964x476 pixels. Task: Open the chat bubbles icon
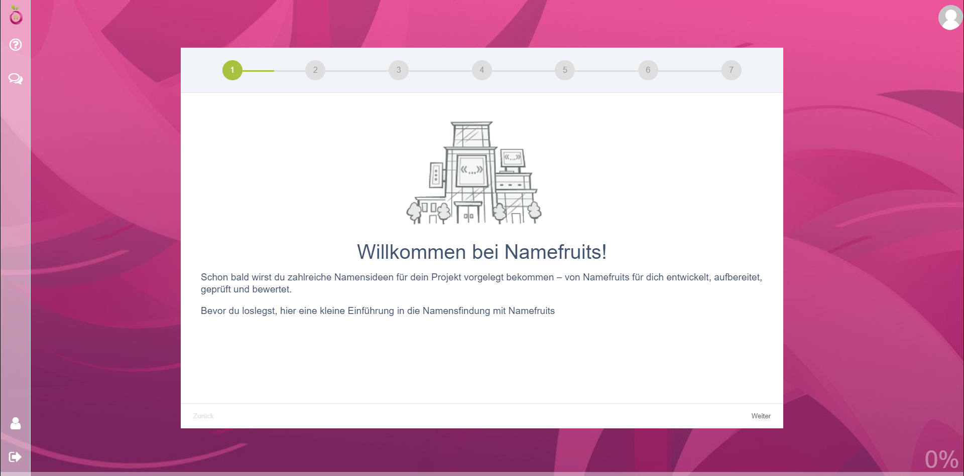16,78
